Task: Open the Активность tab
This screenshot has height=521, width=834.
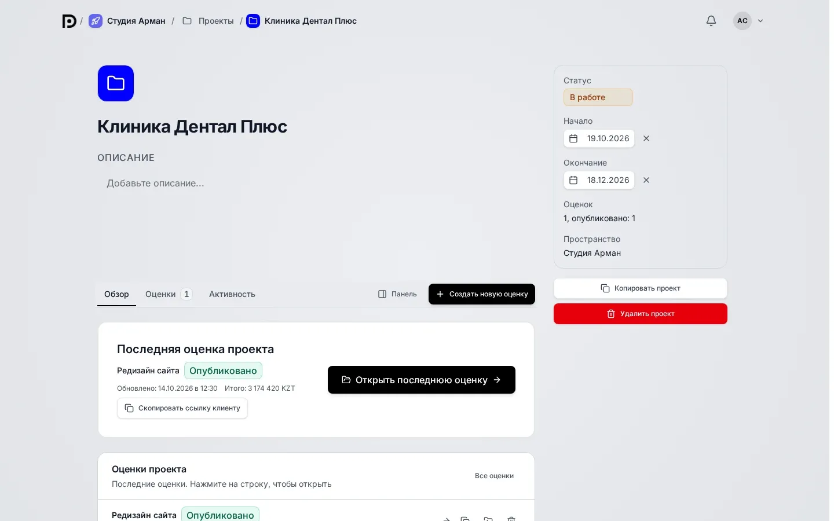Action: click(232, 294)
